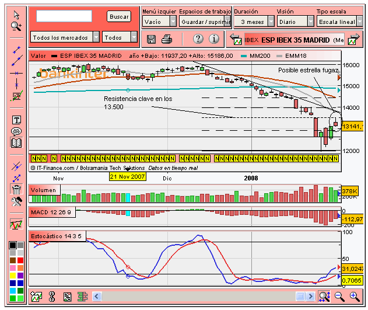Click the 21 Nov 2007 date marker
The width and height of the screenshot is (368, 310).
[x=128, y=177]
